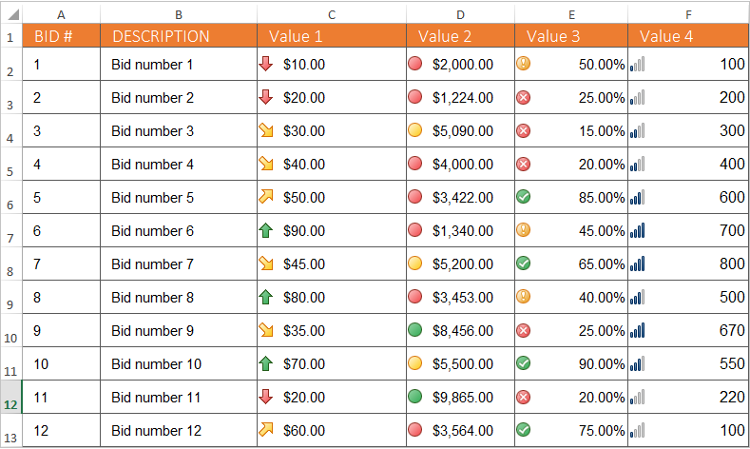Click the yellow diagonal arrow beside $50.00

[265, 197]
